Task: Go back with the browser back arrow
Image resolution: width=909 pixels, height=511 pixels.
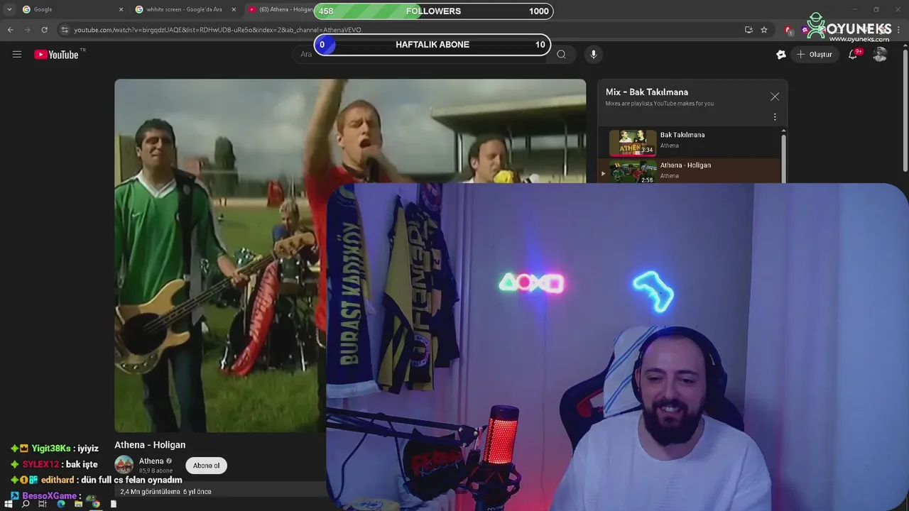Action: point(10,30)
